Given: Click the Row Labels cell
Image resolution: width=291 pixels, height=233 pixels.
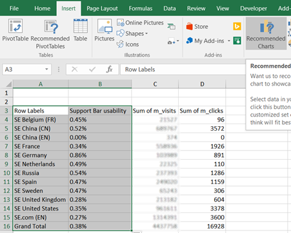Looking at the screenshot, I should pos(41,111).
